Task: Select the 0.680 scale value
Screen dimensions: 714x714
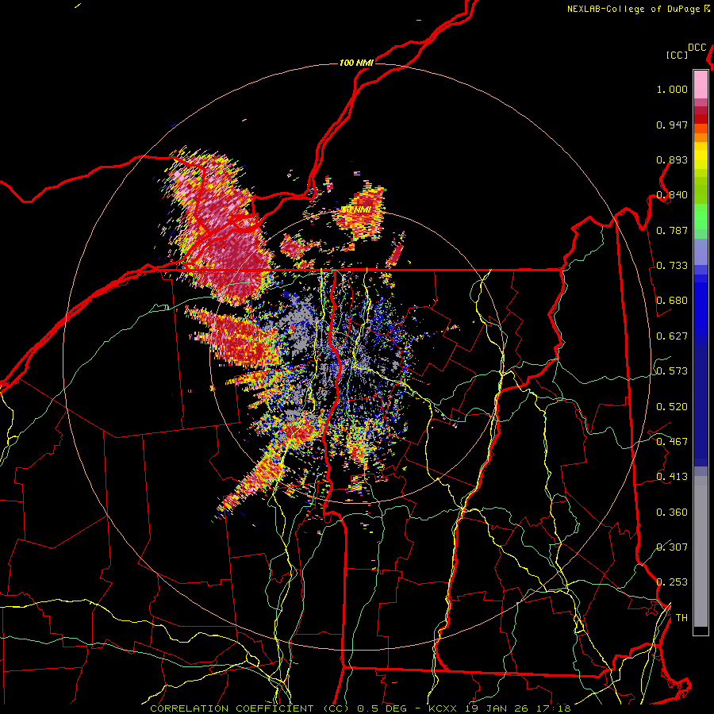Action: pyautogui.click(x=672, y=301)
